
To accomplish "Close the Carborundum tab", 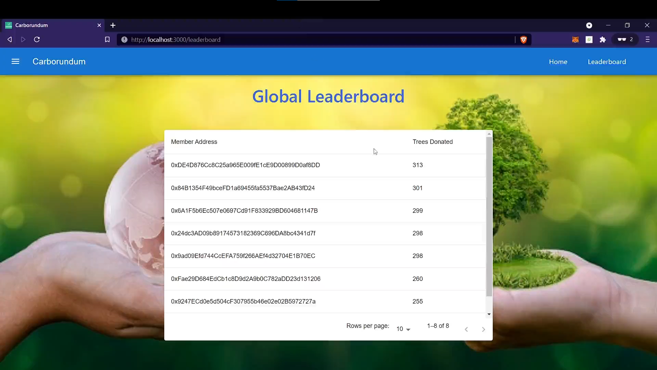I will [x=99, y=25].
